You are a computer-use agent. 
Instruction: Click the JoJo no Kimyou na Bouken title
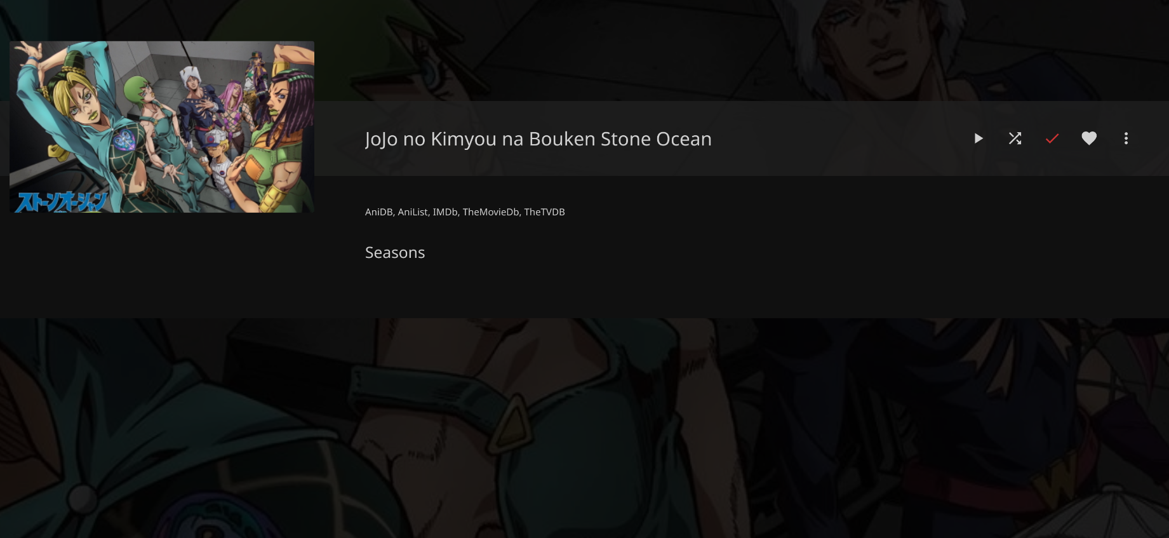[x=538, y=139]
